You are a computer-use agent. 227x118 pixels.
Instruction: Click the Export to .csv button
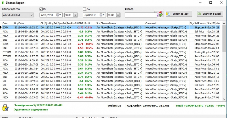pyautogui.click(x=179, y=14)
